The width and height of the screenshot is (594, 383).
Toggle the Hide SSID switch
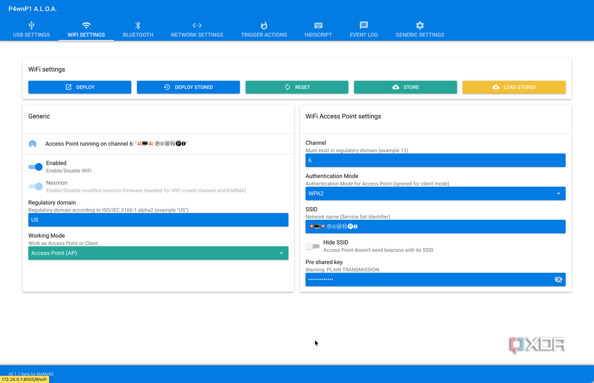[313, 246]
